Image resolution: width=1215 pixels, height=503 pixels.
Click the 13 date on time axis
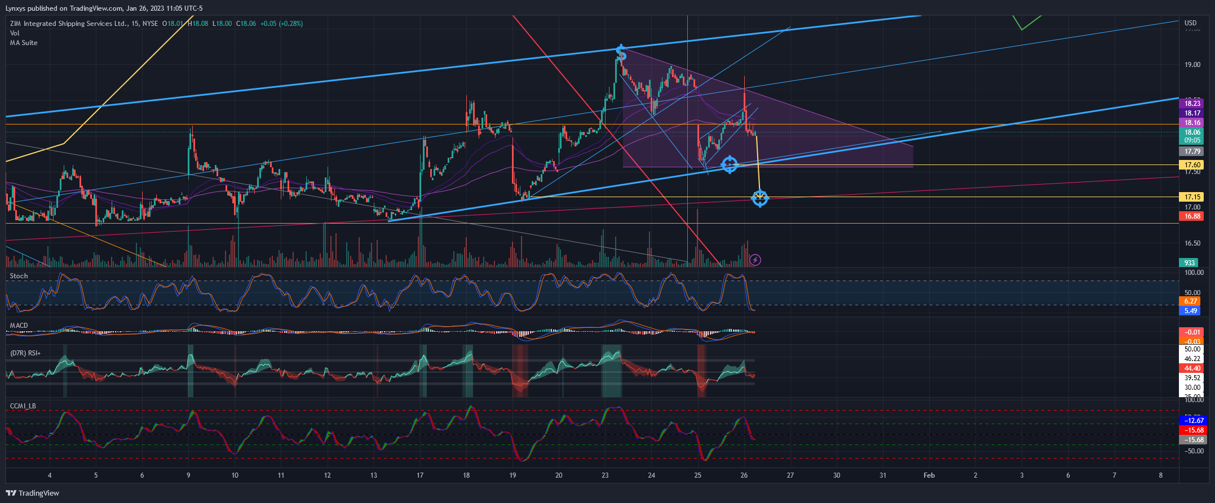coord(374,475)
